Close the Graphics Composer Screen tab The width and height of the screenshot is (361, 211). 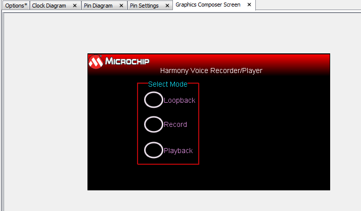point(249,5)
